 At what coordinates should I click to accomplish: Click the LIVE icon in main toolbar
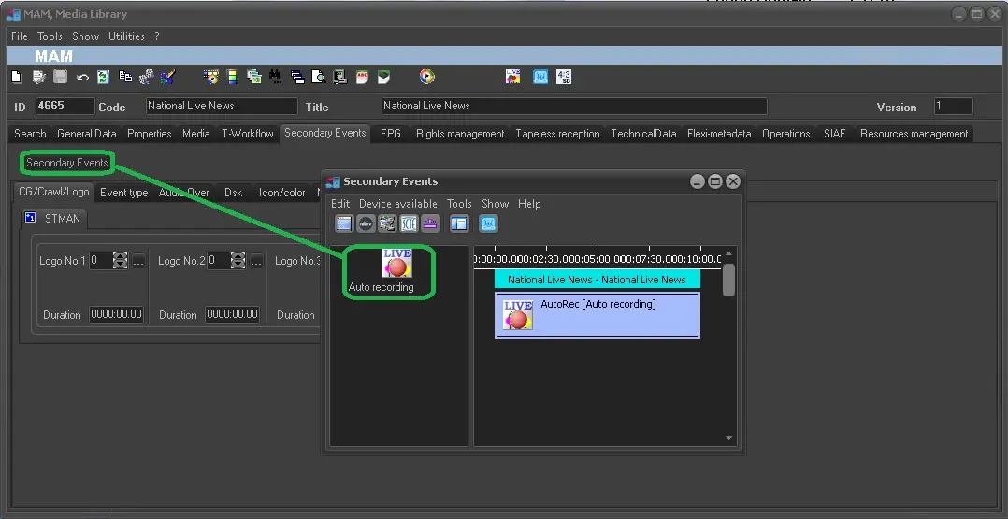512,78
